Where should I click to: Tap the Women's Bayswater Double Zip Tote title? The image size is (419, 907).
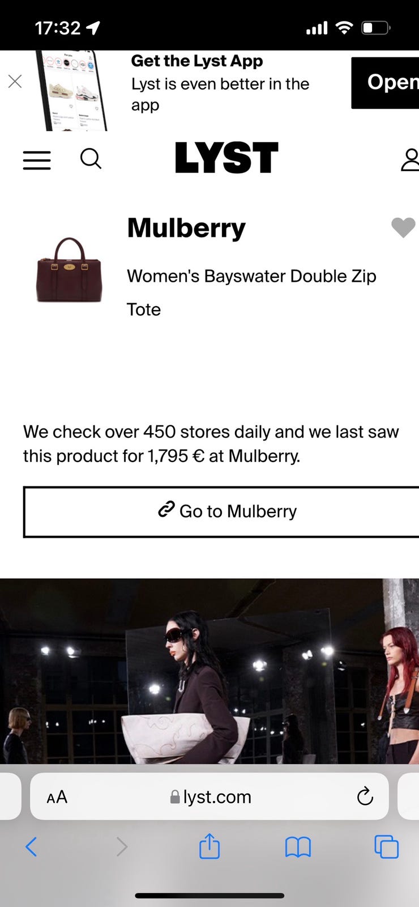point(251,293)
